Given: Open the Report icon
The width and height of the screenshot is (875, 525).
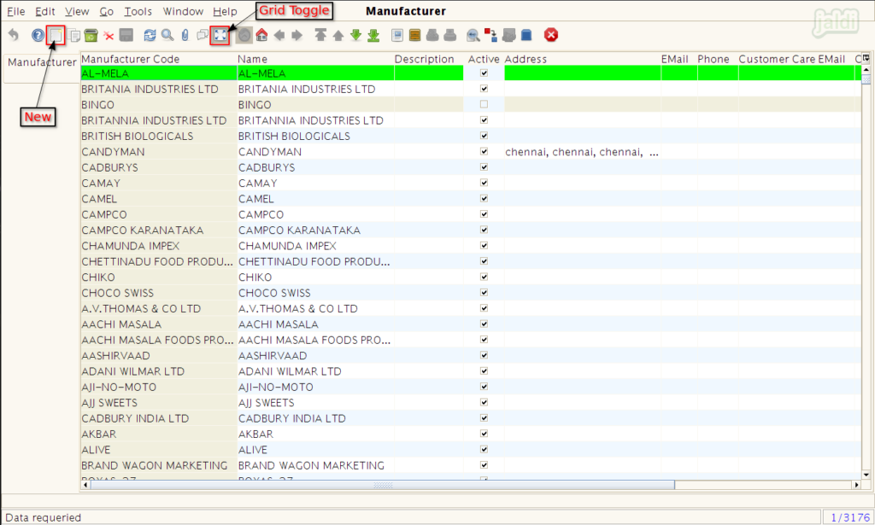Looking at the screenshot, I should (397, 35).
